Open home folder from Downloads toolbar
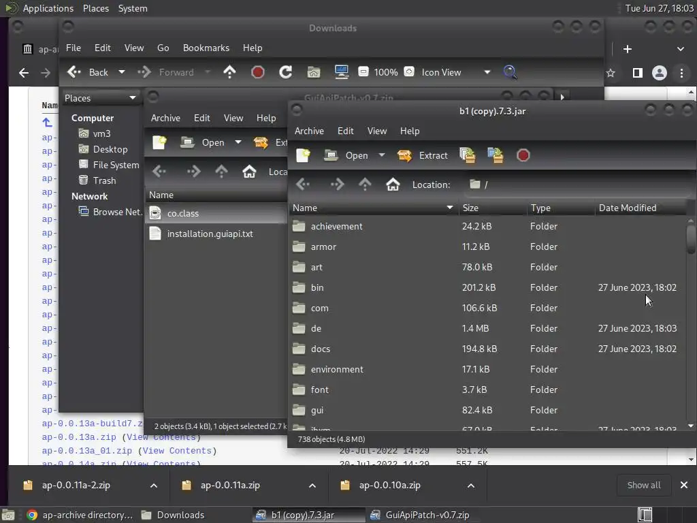Screen dimensions: 697x523 pos(314,72)
